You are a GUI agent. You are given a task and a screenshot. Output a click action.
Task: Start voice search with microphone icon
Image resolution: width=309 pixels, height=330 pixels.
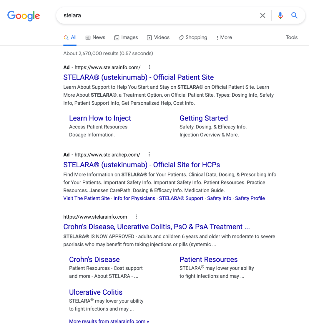tap(280, 16)
